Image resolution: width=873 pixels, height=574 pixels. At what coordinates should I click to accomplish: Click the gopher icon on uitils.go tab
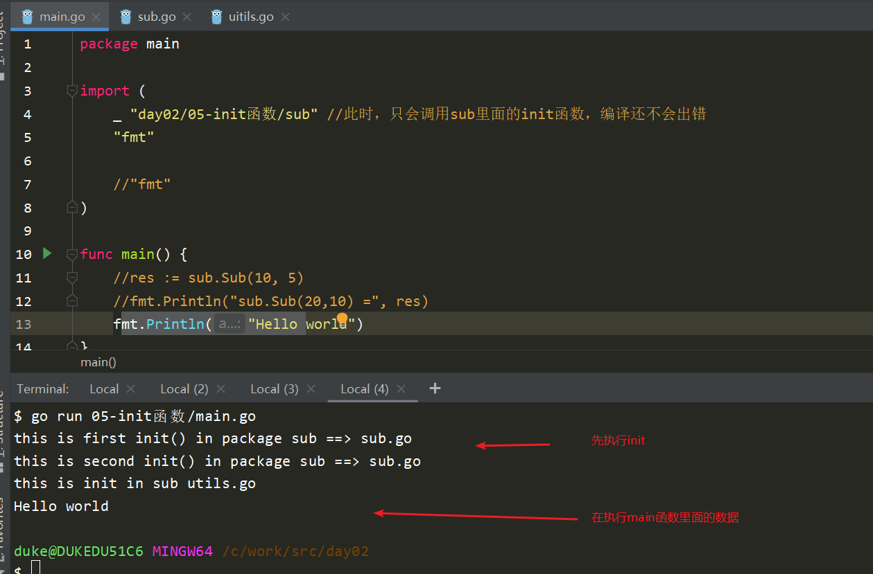pyautogui.click(x=217, y=17)
